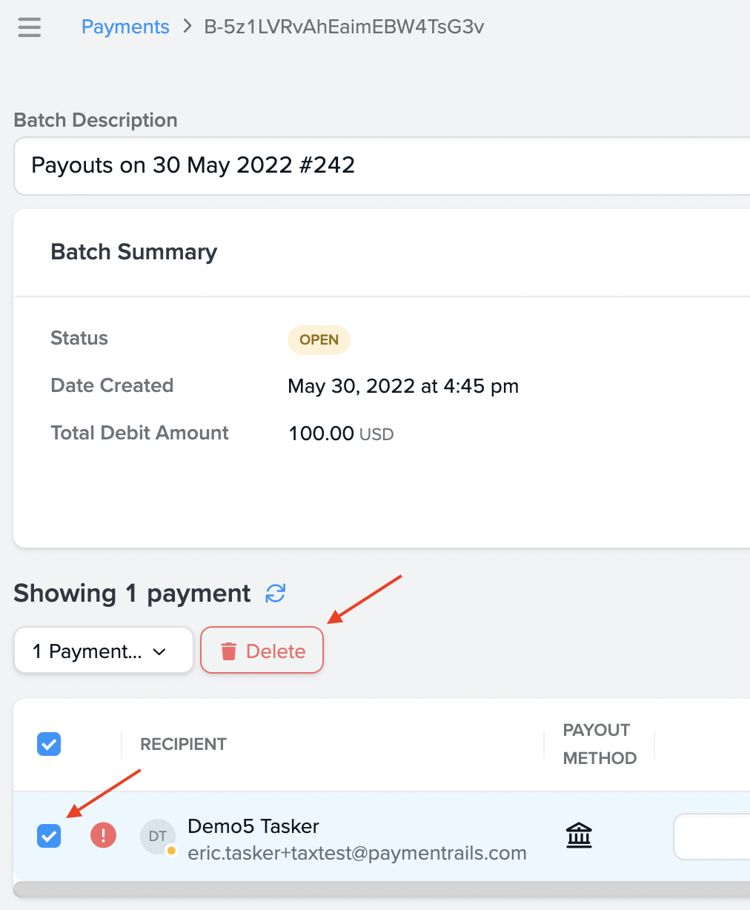
Task: Uncheck the select-all payments checkbox
Action: (x=48, y=744)
